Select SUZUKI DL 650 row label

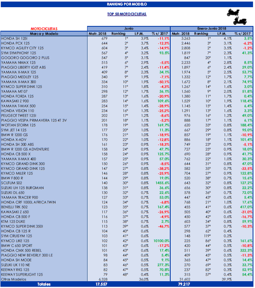13,192
